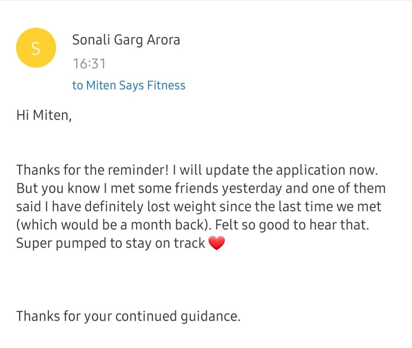Image resolution: width=412 pixels, height=348 pixels.
Task: Tap the 16:31 timestamp
Action: [89, 64]
